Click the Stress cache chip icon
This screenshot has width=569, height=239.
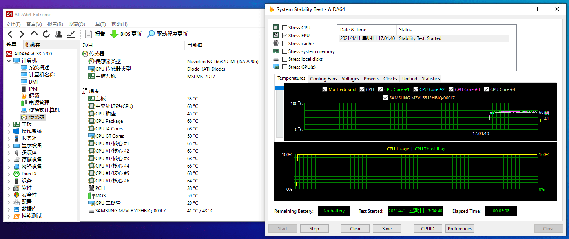pyautogui.click(x=276, y=43)
